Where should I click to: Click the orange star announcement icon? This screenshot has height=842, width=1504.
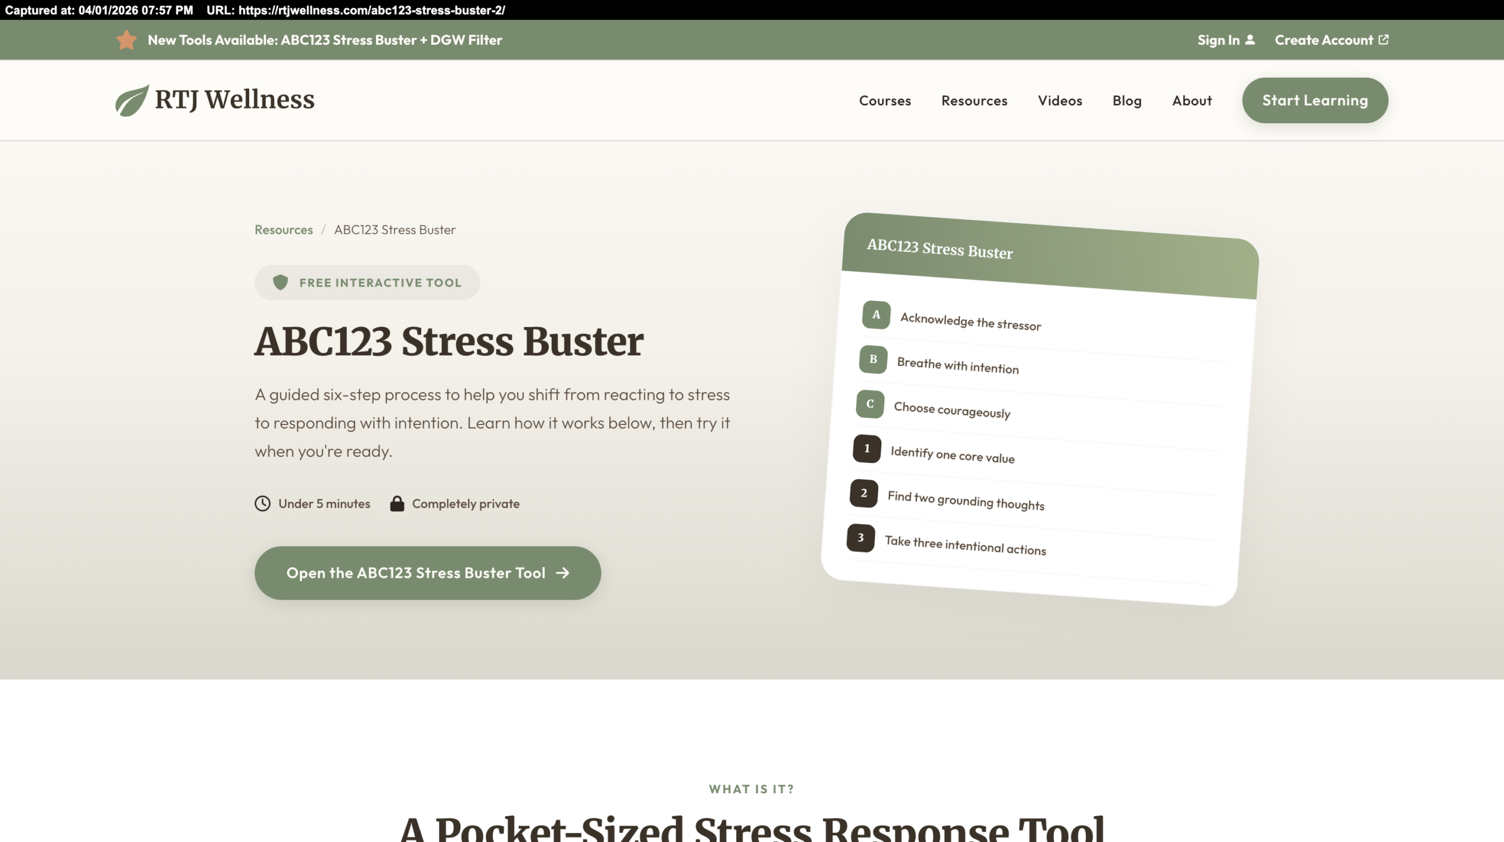(x=126, y=40)
